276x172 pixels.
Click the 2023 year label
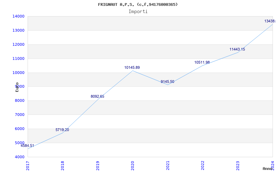pos(238,165)
